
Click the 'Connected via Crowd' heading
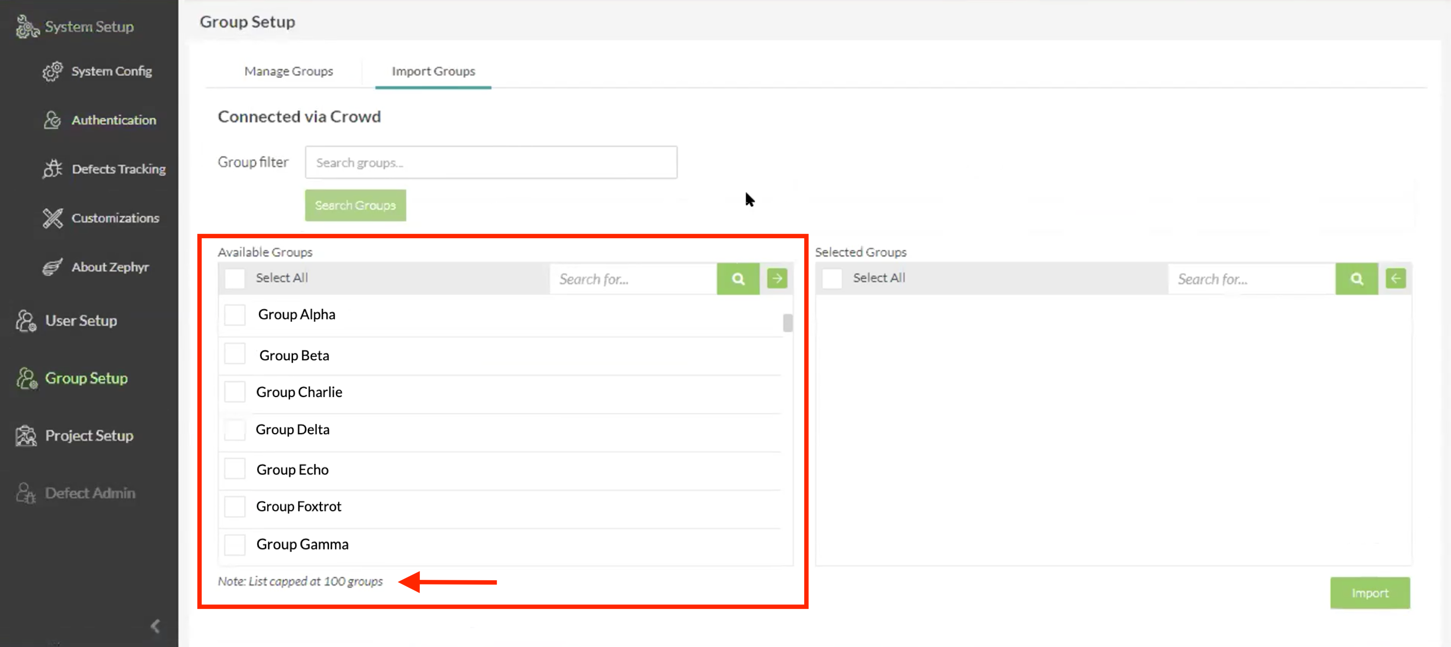point(300,116)
